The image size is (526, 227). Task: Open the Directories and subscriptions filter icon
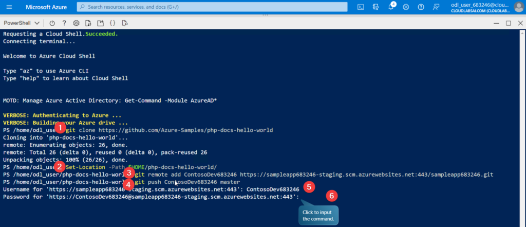(x=375, y=7)
